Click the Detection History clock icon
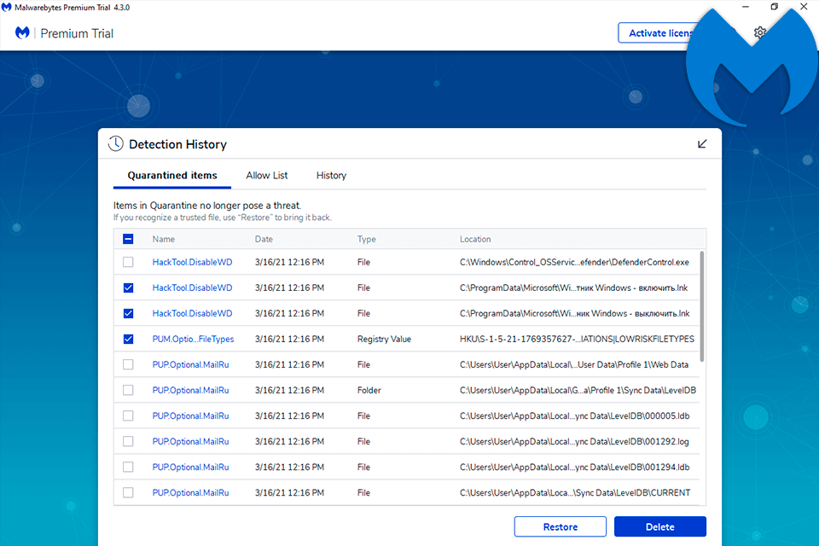 click(115, 144)
